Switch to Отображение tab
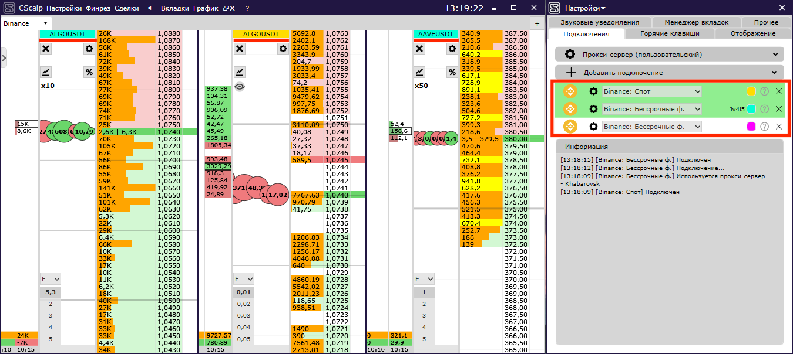The width and height of the screenshot is (793, 354). [x=753, y=33]
